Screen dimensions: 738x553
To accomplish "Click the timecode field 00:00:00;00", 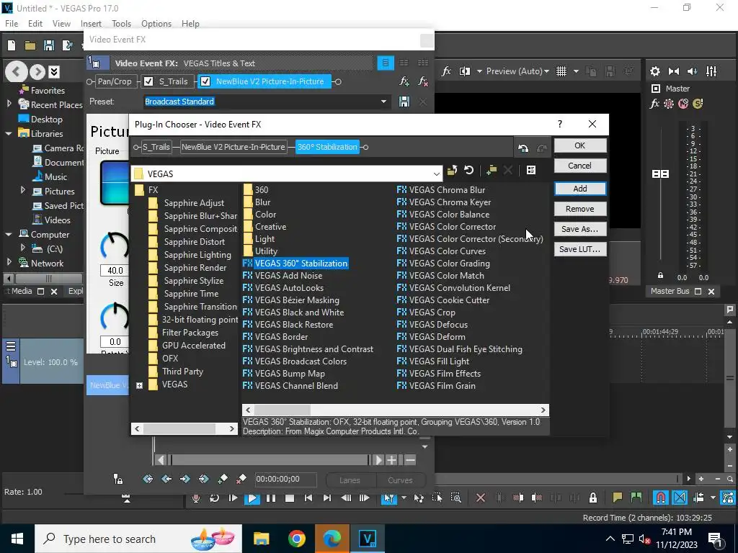I will point(285,479).
